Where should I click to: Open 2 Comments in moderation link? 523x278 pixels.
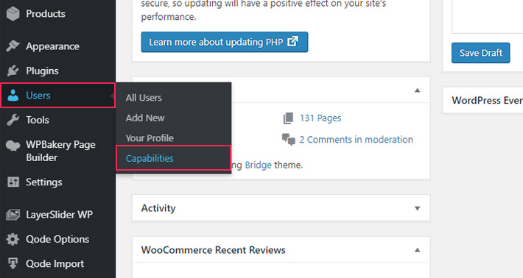click(x=356, y=140)
